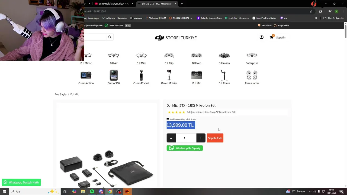Screen dimensions: 347x195
Task: Open the Osmo Mobile gimbal category
Action: click(169, 77)
